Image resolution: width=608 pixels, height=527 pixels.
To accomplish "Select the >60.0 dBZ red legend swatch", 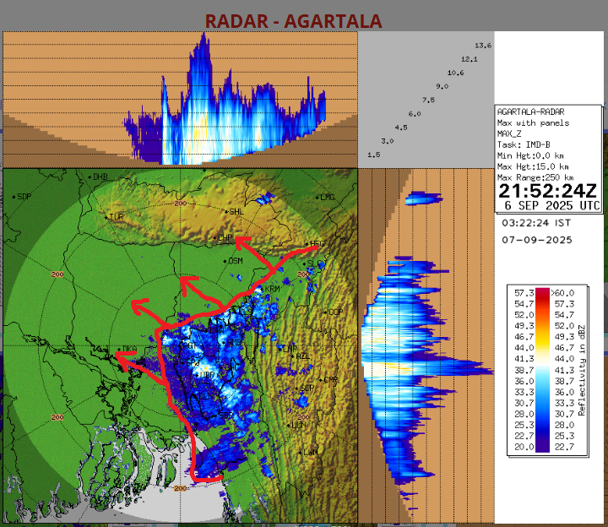I will click(542, 291).
